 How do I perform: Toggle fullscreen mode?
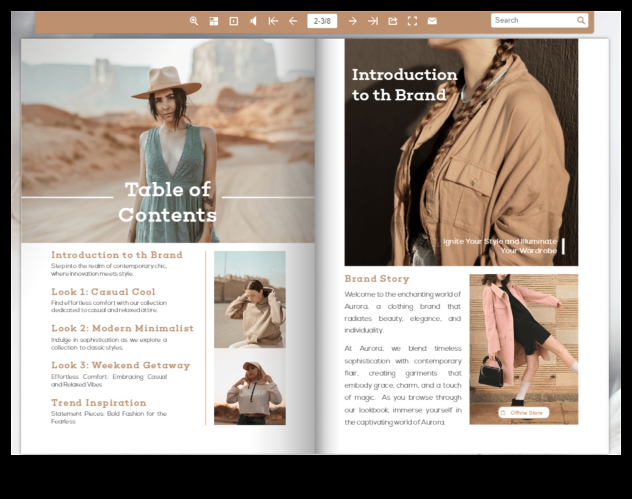pos(412,21)
